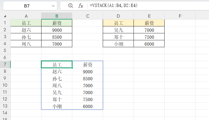
Task: Click cell B2 containing 9000
Action: 57,30
